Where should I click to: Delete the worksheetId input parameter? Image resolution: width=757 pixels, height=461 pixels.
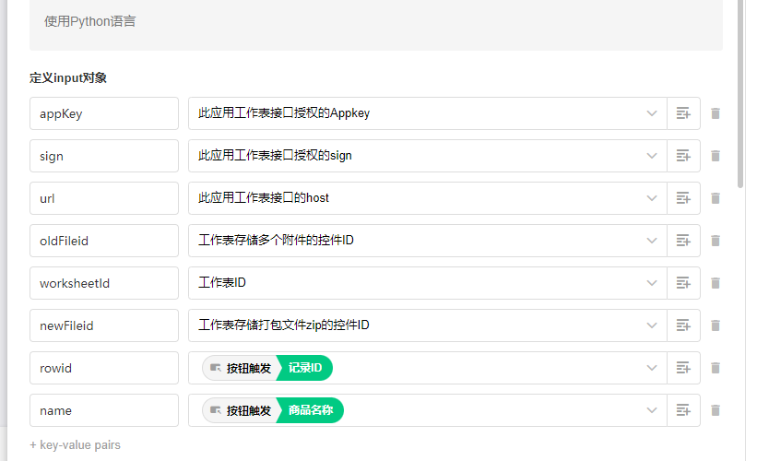[716, 283]
